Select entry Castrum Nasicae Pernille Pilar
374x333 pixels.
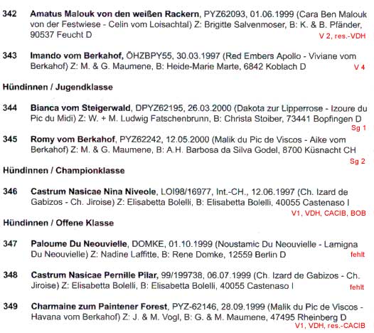(x=95, y=275)
